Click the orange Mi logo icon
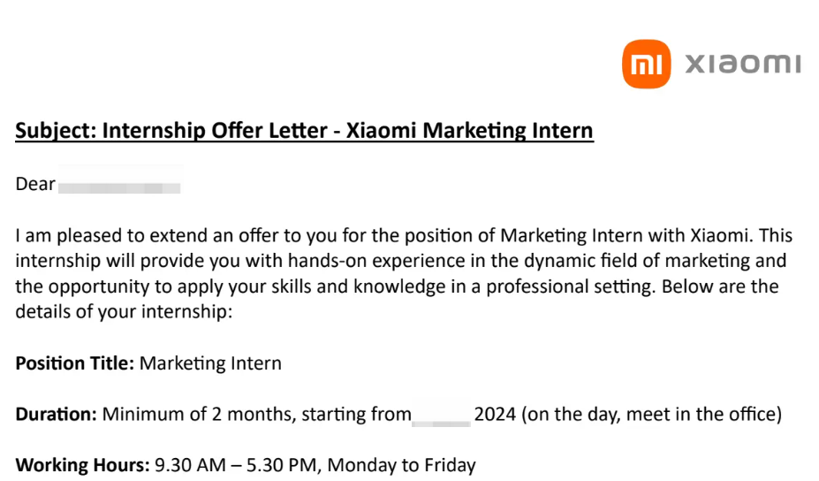 point(646,64)
